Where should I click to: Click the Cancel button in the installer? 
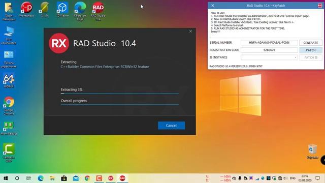[x=171, y=126]
